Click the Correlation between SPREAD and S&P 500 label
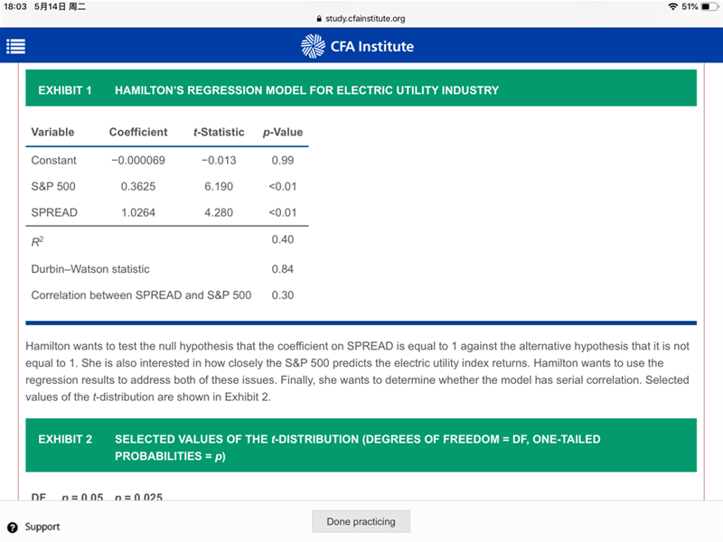The width and height of the screenshot is (723, 542). pyautogui.click(x=141, y=295)
